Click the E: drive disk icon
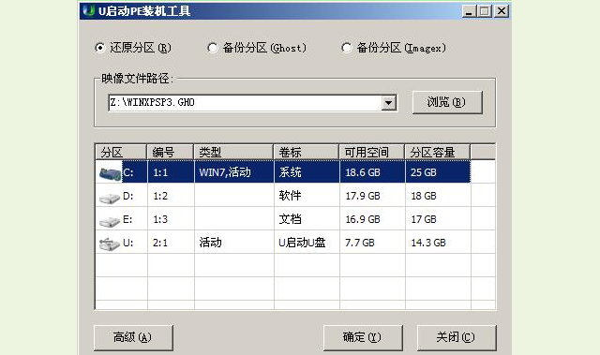Screen dimensions: 600x355 point(110,221)
